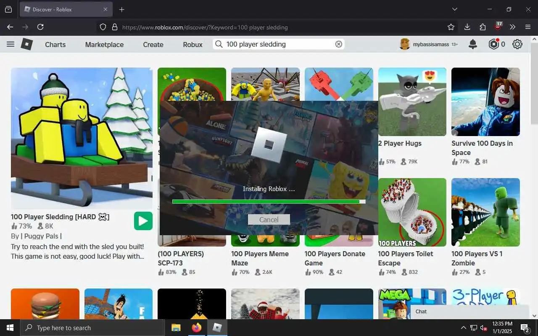
Task: Open Windows Start menu
Action: pos(10,328)
